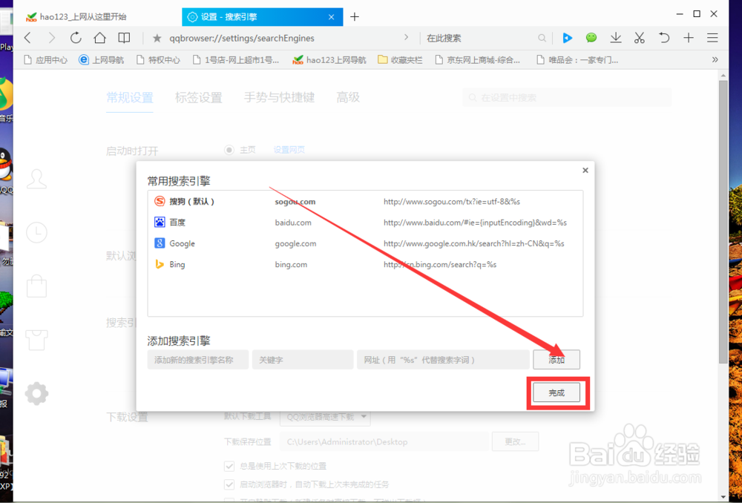Screen dimensions: 742x503
Task: Switch to 标签设置 tab
Action: (x=198, y=98)
